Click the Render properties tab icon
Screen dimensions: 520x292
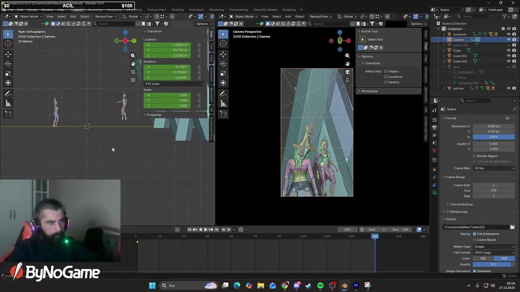tap(434, 119)
